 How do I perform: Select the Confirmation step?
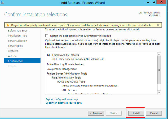point(23,61)
